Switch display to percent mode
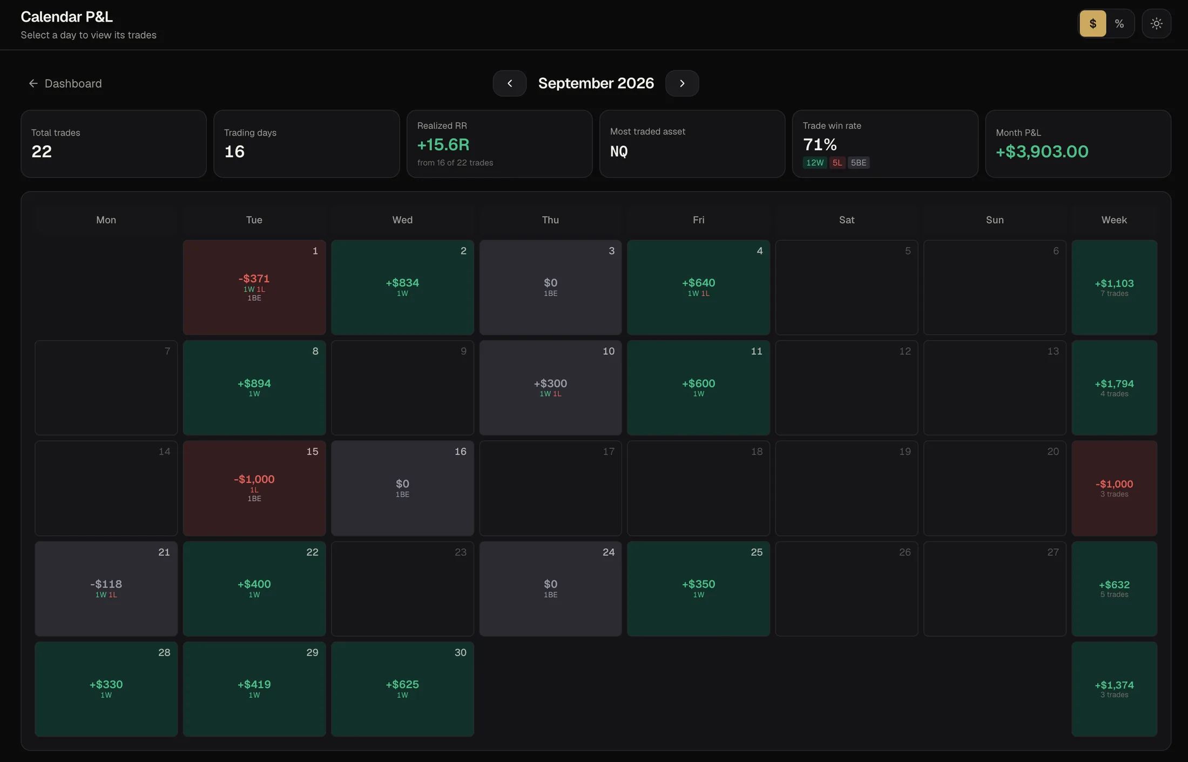 [1119, 24]
